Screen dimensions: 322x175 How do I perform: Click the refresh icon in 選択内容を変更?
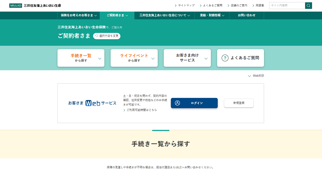click(96, 36)
